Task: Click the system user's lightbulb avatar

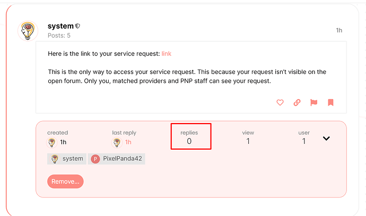Action: [x=28, y=31]
